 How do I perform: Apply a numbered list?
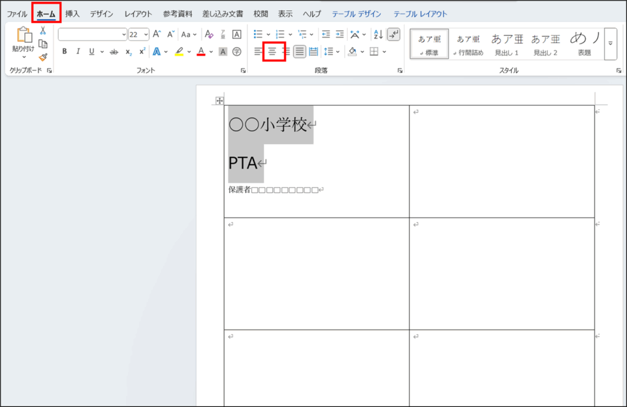280,34
